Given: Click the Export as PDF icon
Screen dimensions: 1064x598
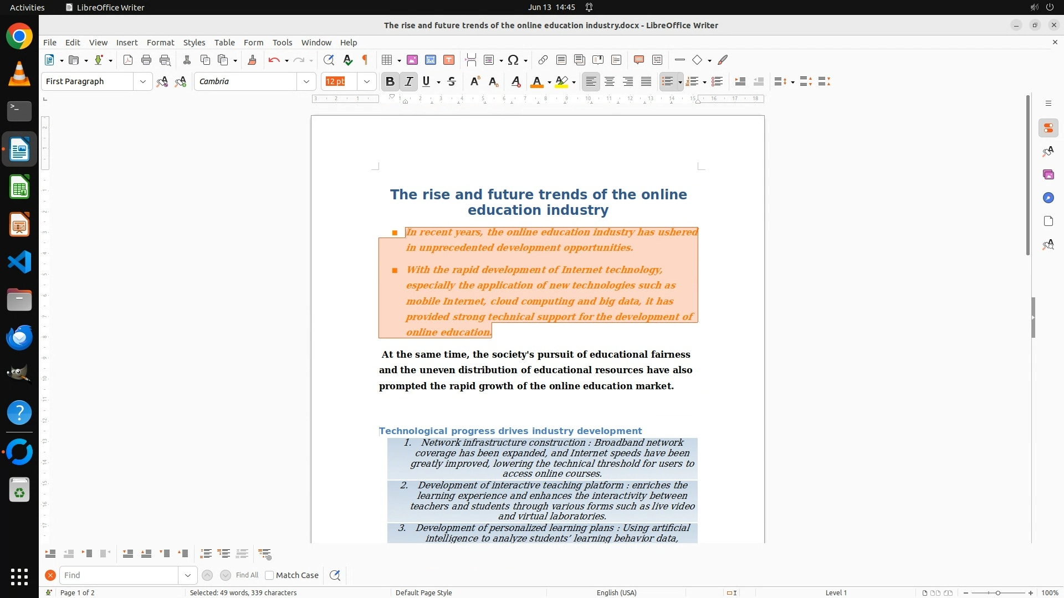Looking at the screenshot, I should pos(128,60).
